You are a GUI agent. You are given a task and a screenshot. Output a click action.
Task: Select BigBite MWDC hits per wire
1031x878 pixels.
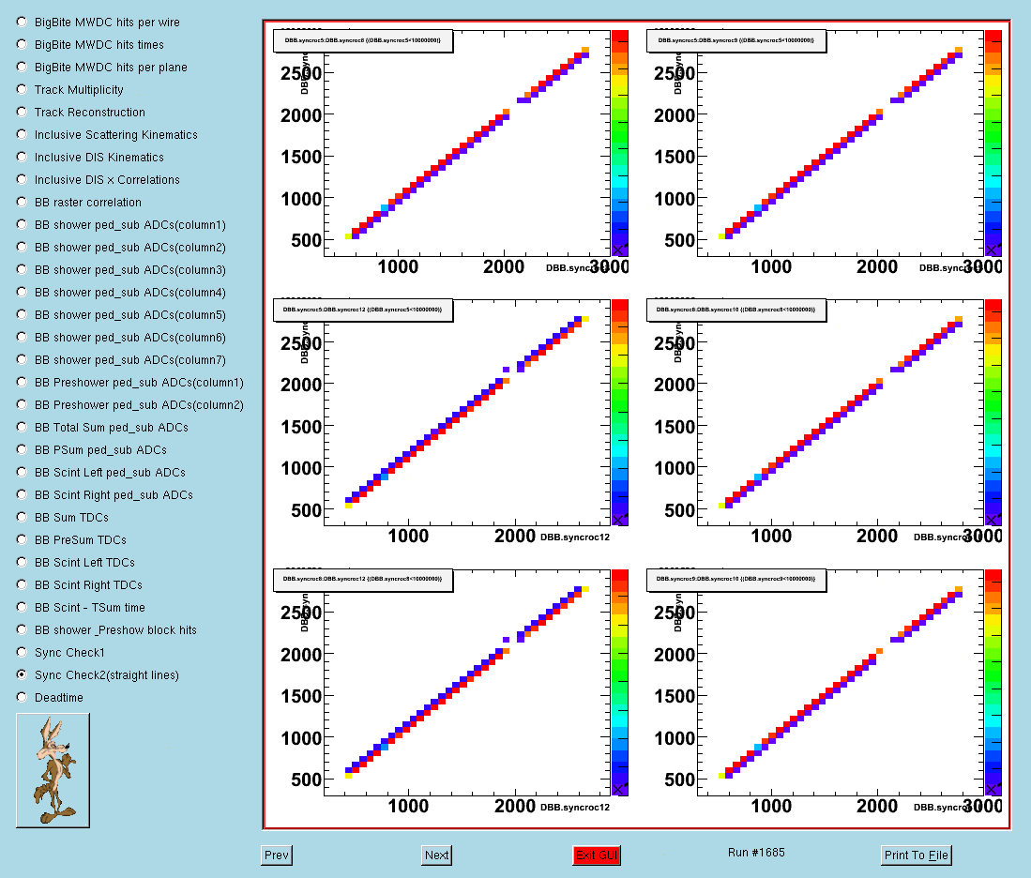(98, 22)
